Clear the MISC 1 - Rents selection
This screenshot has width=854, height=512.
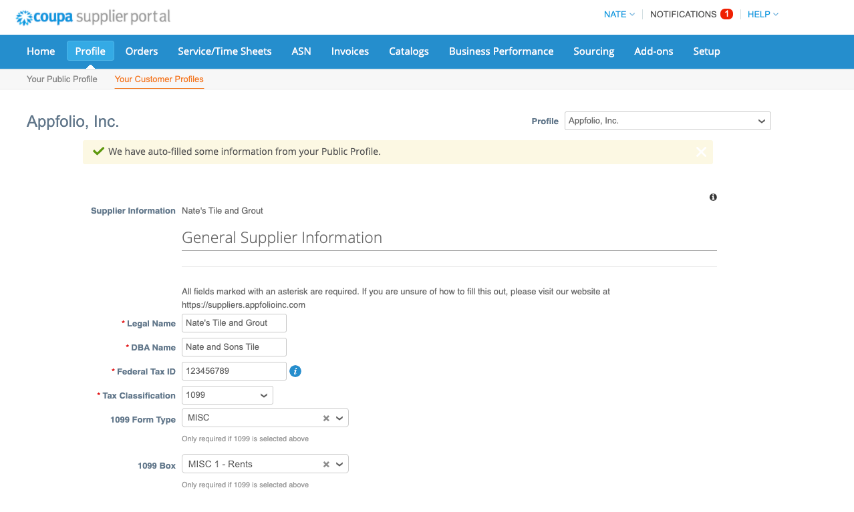coord(325,463)
